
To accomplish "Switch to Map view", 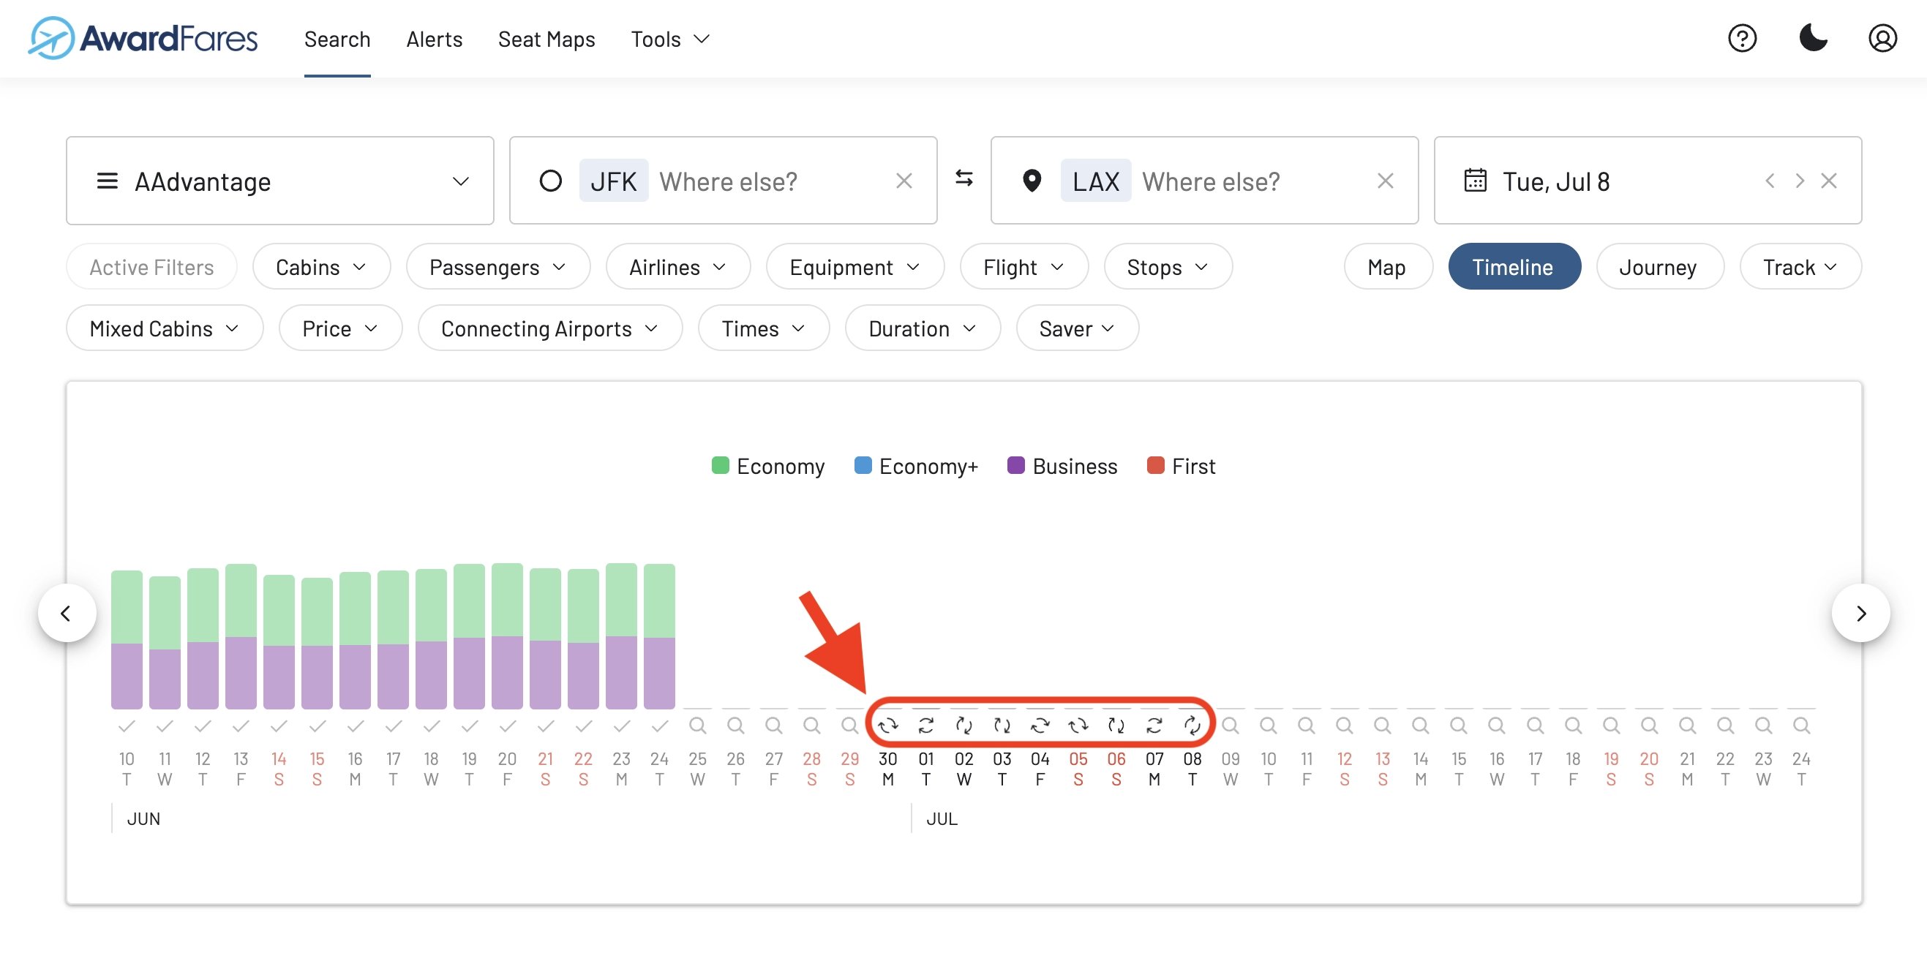I will (1388, 267).
